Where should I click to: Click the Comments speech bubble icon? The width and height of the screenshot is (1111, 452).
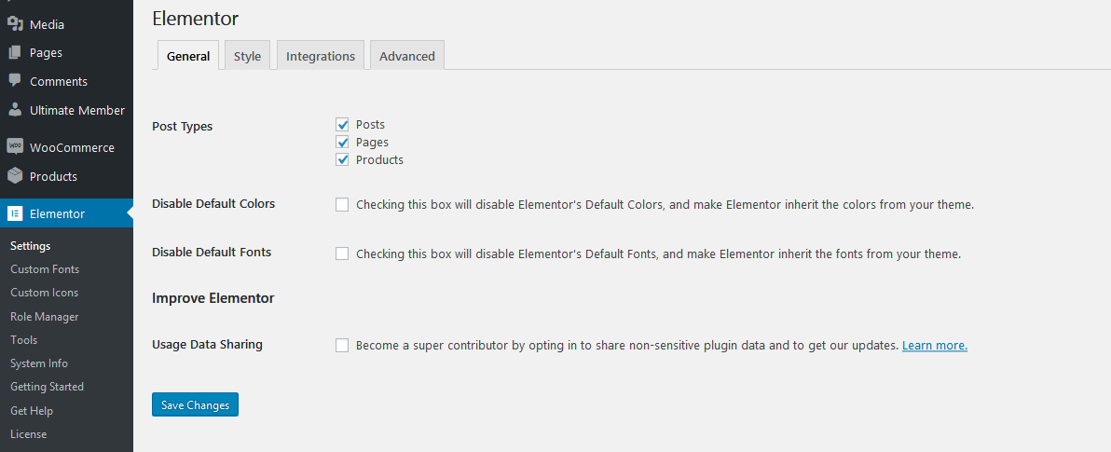[x=15, y=81]
